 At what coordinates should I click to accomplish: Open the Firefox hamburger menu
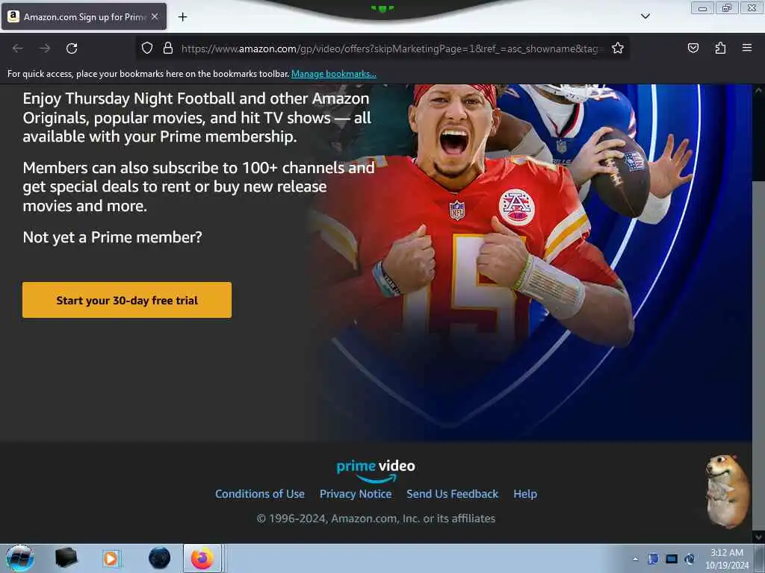click(x=746, y=48)
